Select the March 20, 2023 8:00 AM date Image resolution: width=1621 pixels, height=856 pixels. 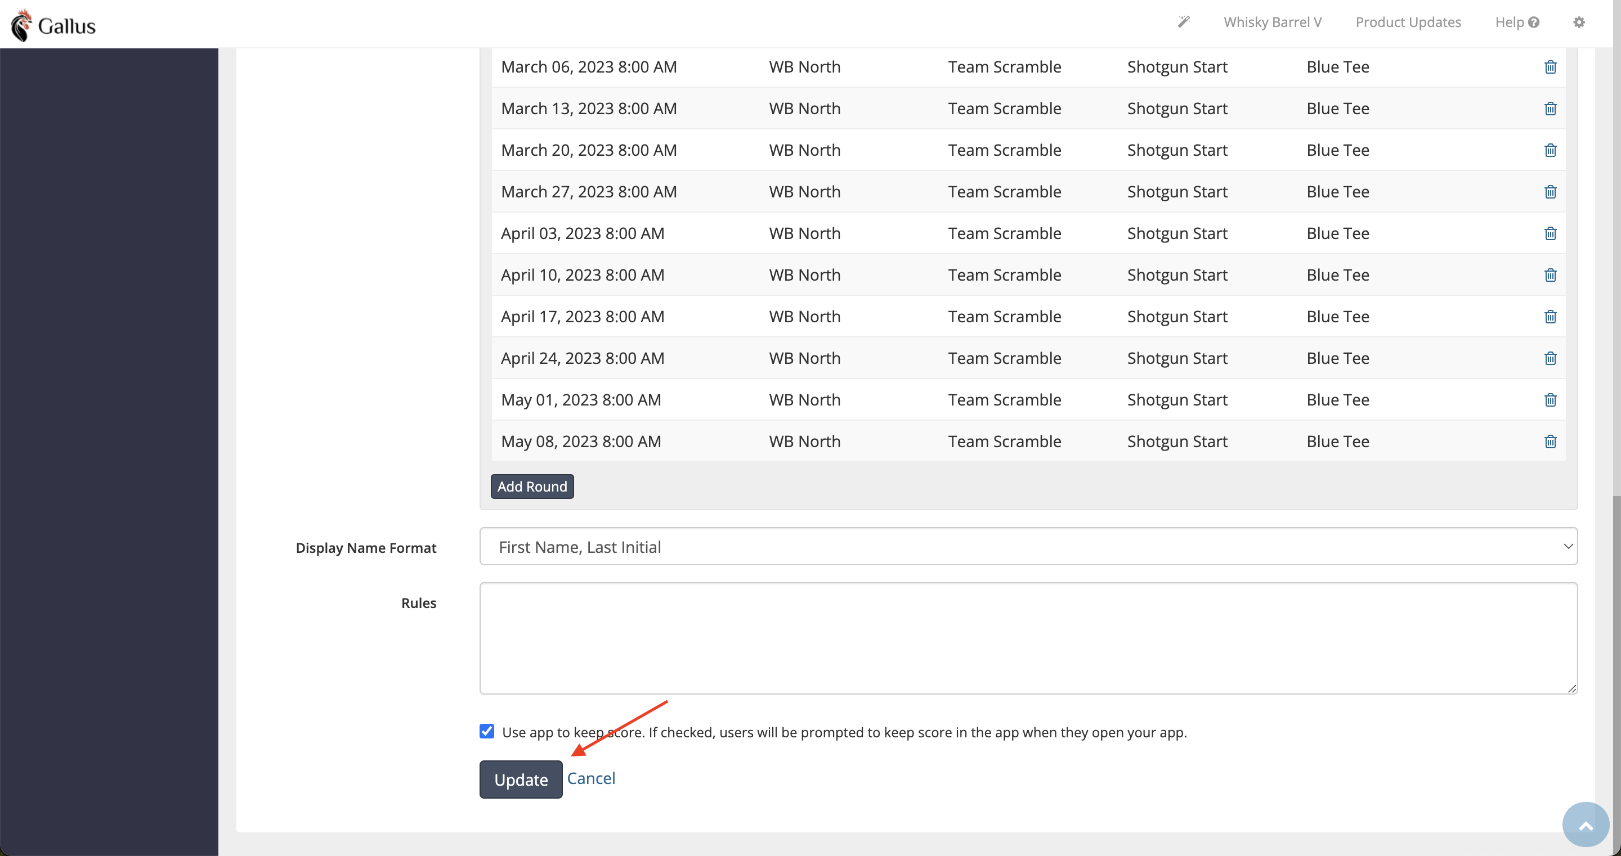(589, 150)
